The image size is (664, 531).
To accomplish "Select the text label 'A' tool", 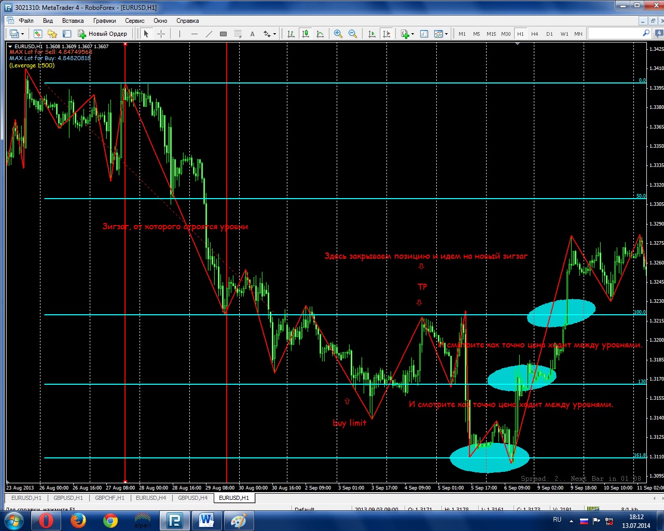I will point(252,34).
